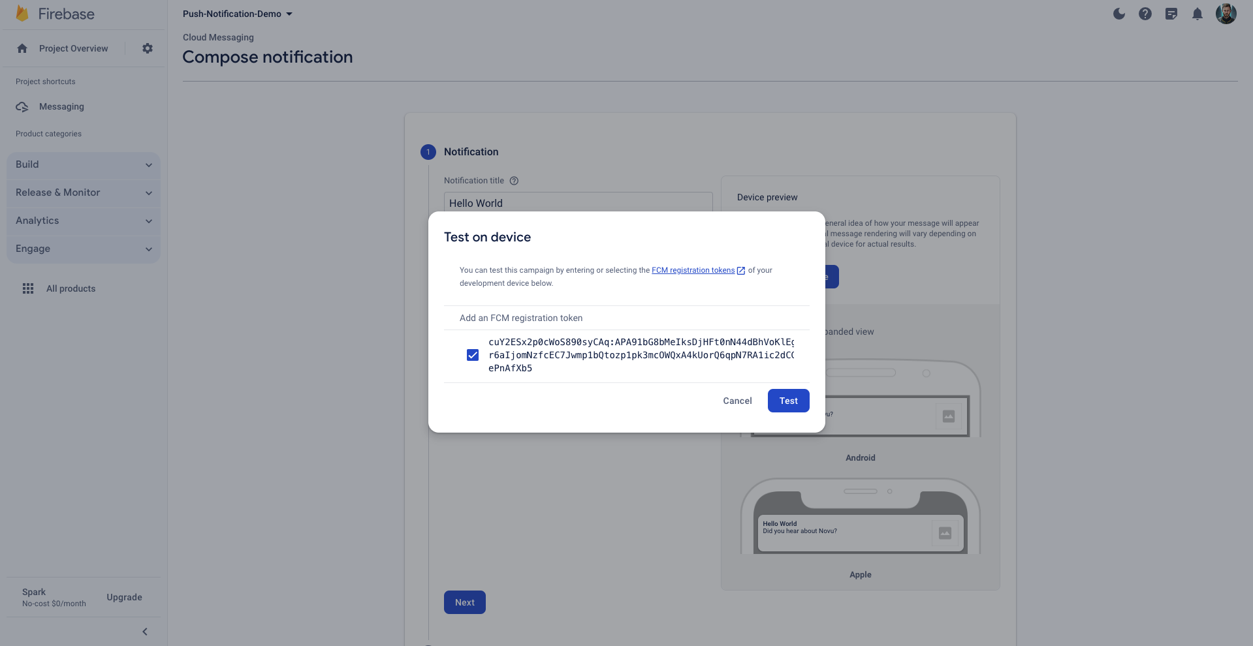Screen dimensions: 1253x646
Task: Go to Project Overview
Action: point(73,48)
